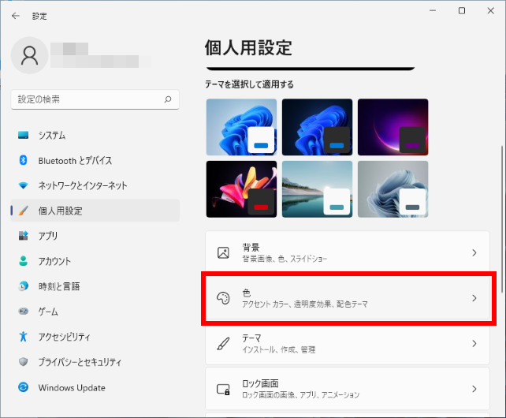Click the privacy shield icon

(x=23, y=362)
